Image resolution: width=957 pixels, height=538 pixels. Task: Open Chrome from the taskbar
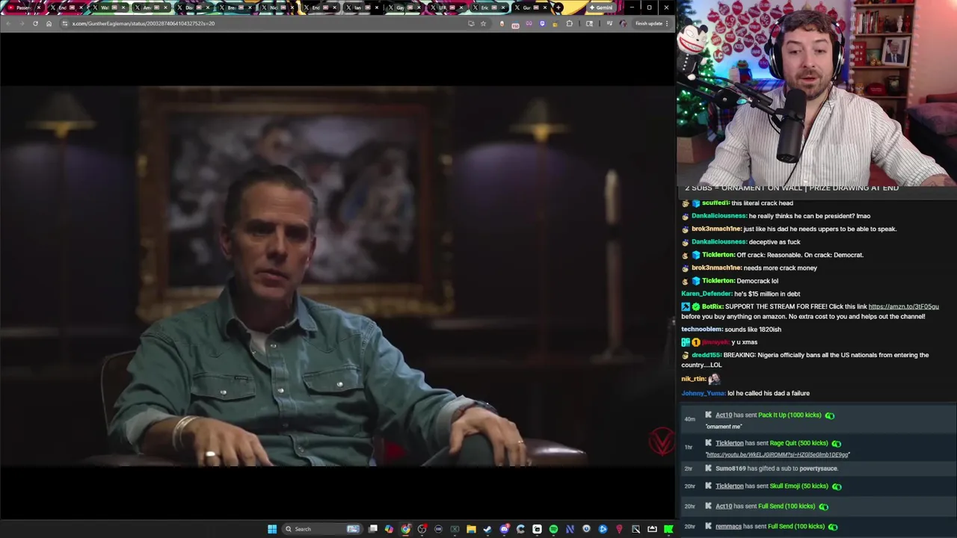[405, 529]
